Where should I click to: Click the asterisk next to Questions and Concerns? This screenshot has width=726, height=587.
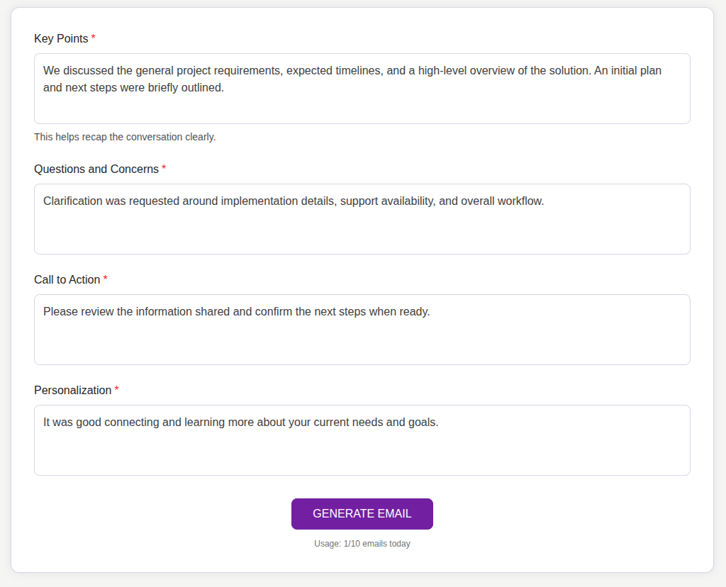pyautogui.click(x=163, y=169)
